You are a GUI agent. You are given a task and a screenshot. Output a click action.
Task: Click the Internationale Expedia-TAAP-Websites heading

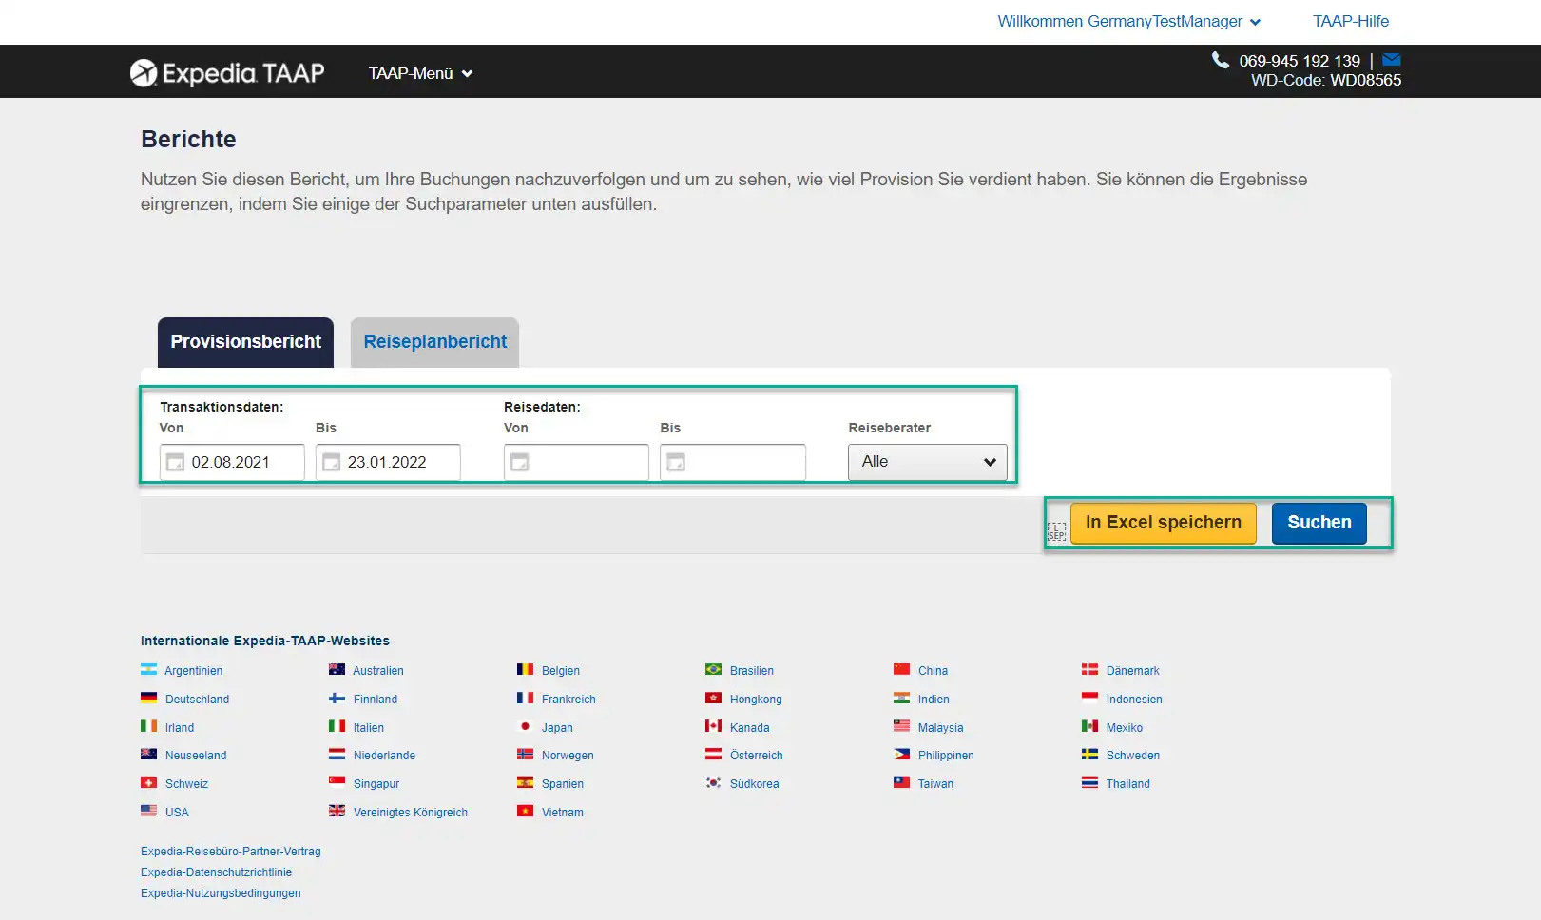[265, 641]
